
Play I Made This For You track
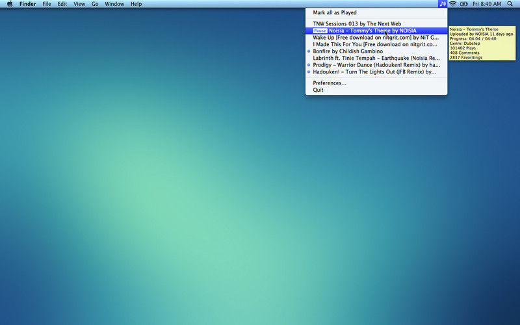coord(376,44)
